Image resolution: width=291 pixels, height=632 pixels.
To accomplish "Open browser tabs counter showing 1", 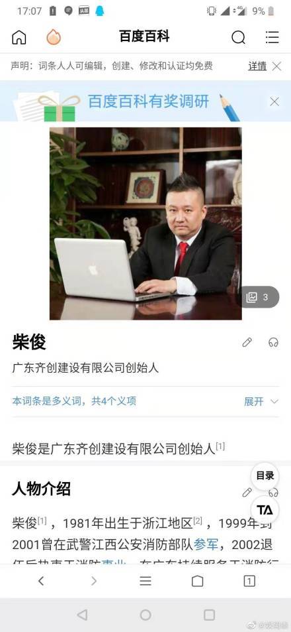I will 249,581.
